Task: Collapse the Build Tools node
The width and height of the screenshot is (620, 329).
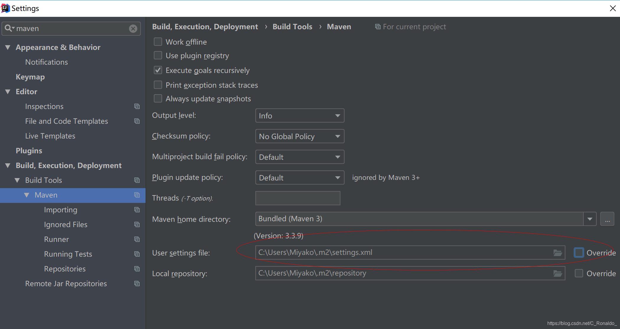Action: tap(17, 180)
